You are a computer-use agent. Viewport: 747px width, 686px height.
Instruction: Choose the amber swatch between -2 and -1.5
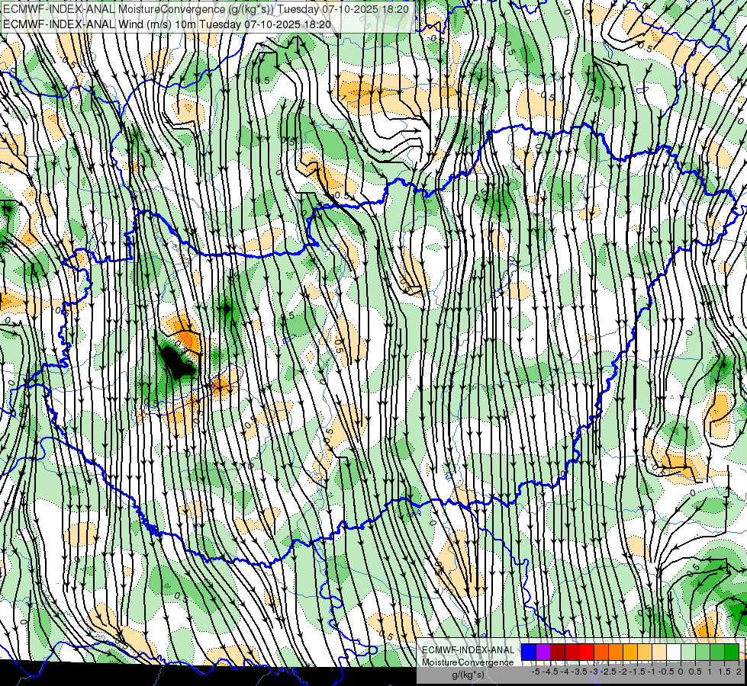(x=629, y=652)
